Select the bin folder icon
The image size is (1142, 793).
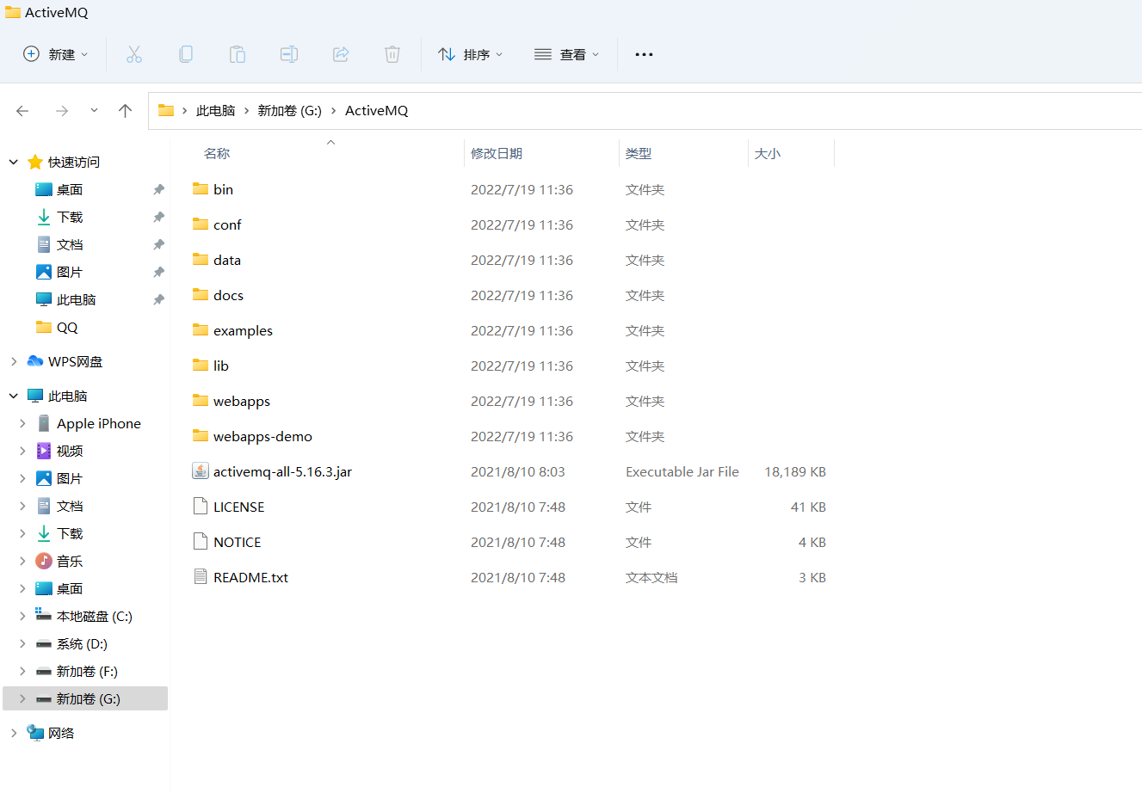201,188
